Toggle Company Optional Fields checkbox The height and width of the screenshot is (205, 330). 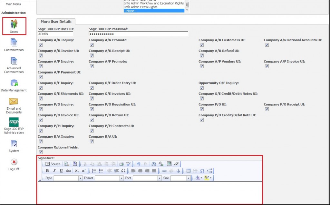click(x=40, y=152)
